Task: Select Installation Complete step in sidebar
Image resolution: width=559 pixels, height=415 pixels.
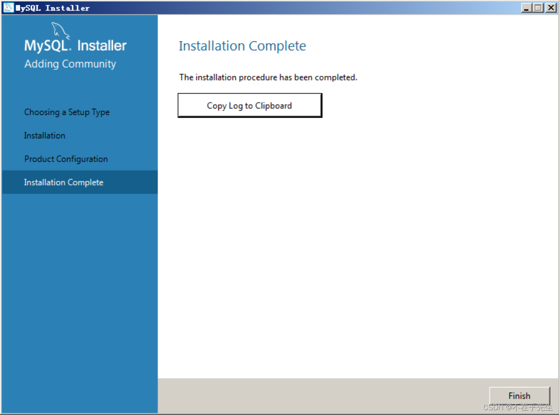Action: [80, 182]
